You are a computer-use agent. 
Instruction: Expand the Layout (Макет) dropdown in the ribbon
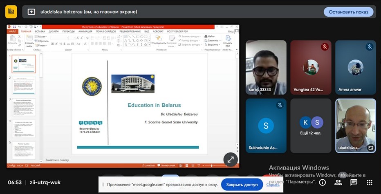point(42,36)
